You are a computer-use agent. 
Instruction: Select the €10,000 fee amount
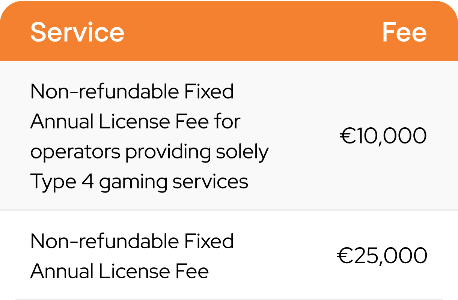383,136
